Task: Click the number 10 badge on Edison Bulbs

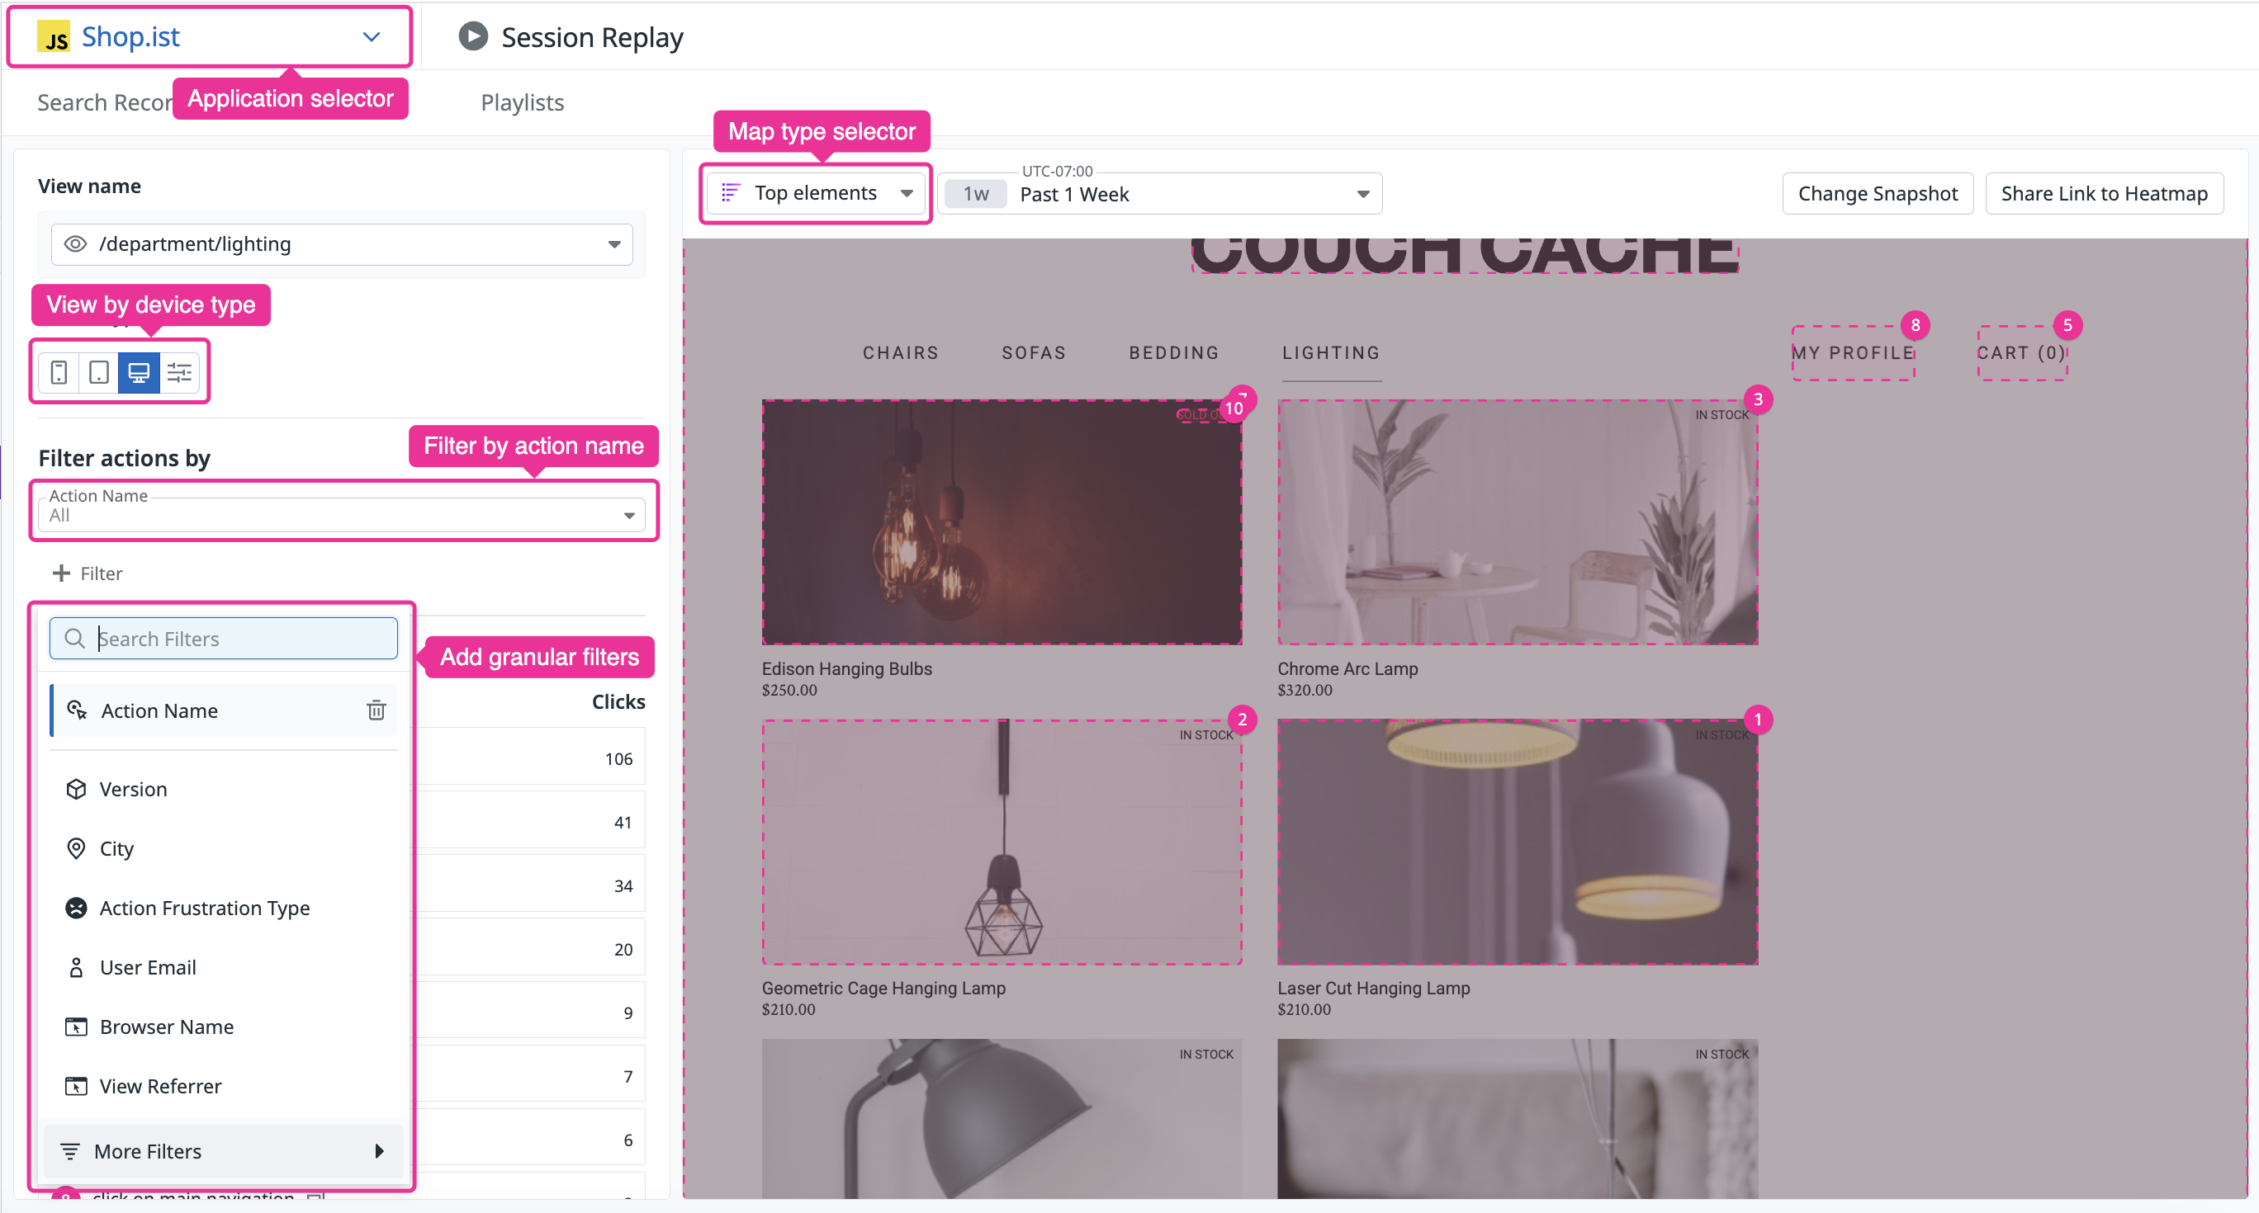Action: [1234, 408]
